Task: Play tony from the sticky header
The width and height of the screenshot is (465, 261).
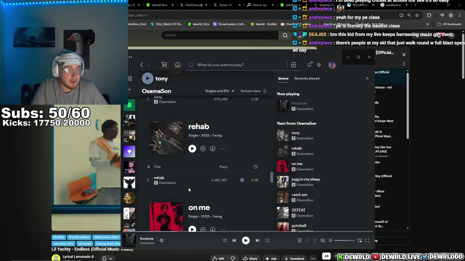Action: point(147,78)
